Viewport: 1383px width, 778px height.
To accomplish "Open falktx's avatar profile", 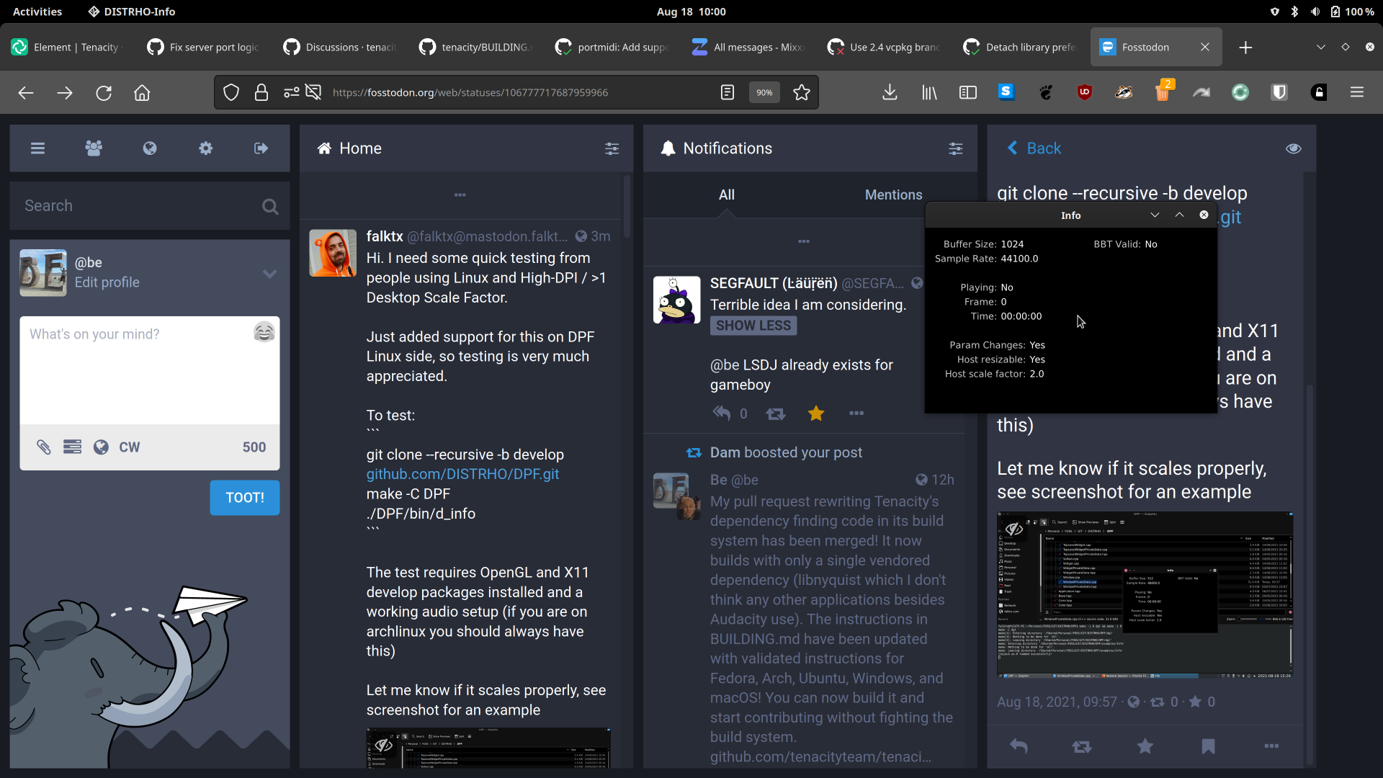I will pos(333,254).
